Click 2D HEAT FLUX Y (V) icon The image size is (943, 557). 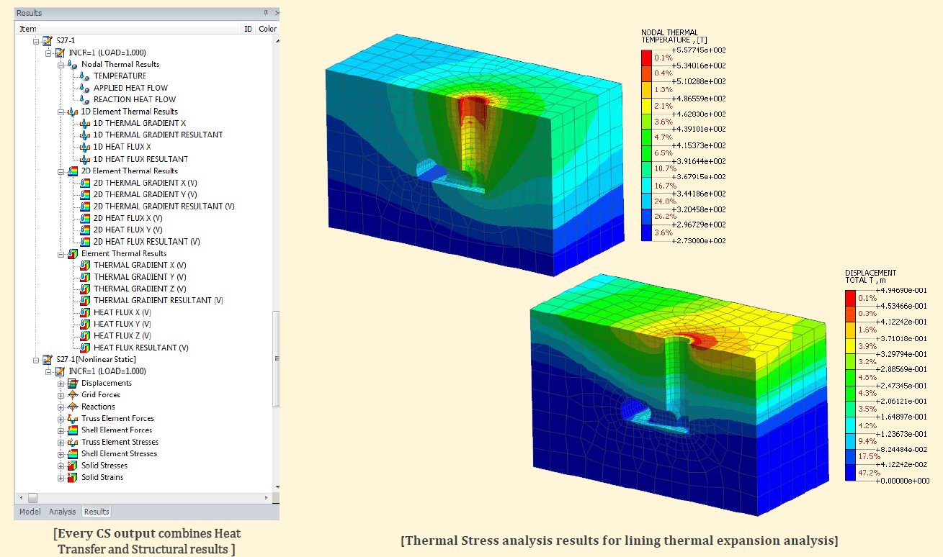point(85,230)
